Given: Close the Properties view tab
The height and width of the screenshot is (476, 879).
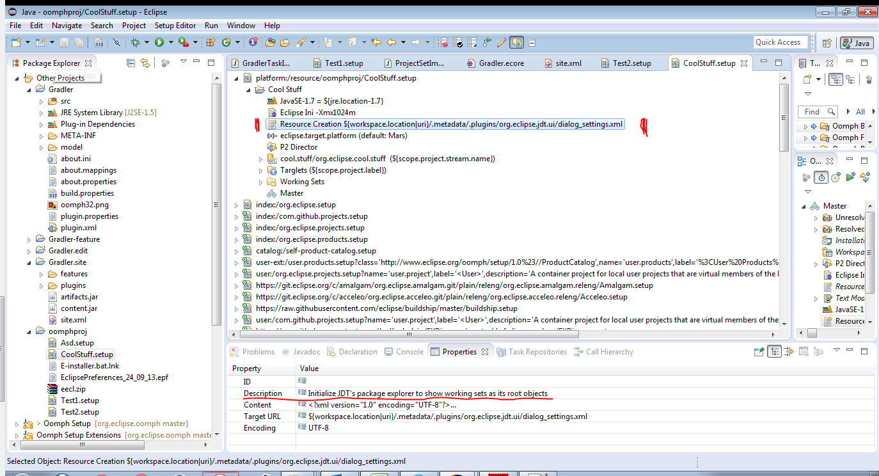Looking at the screenshot, I should point(485,352).
